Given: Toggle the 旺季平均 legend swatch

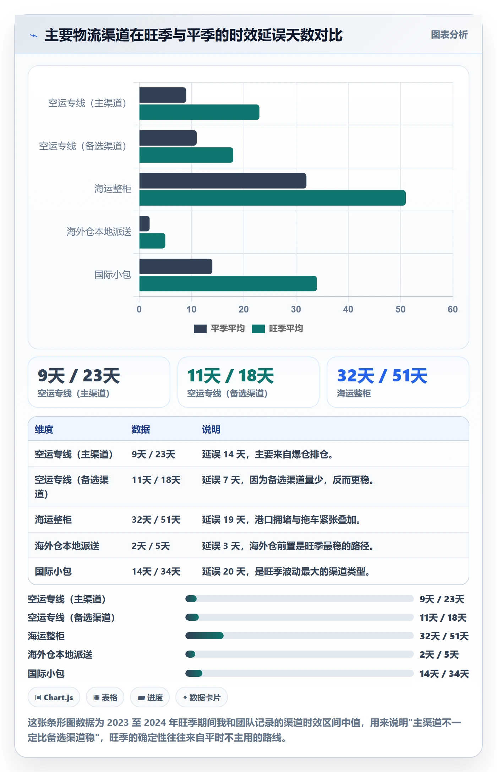Looking at the screenshot, I should pyautogui.click(x=258, y=329).
